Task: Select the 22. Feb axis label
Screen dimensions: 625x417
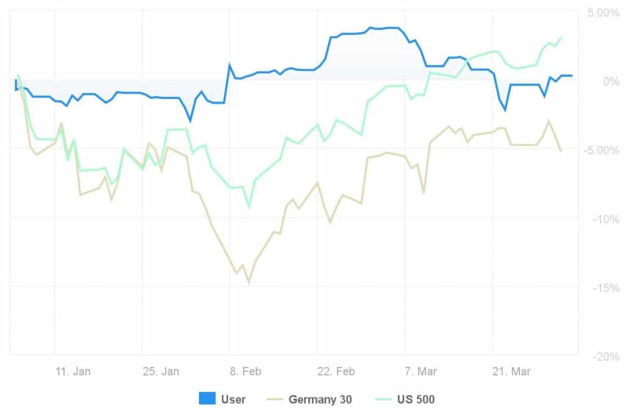Action: tap(336, 371)
